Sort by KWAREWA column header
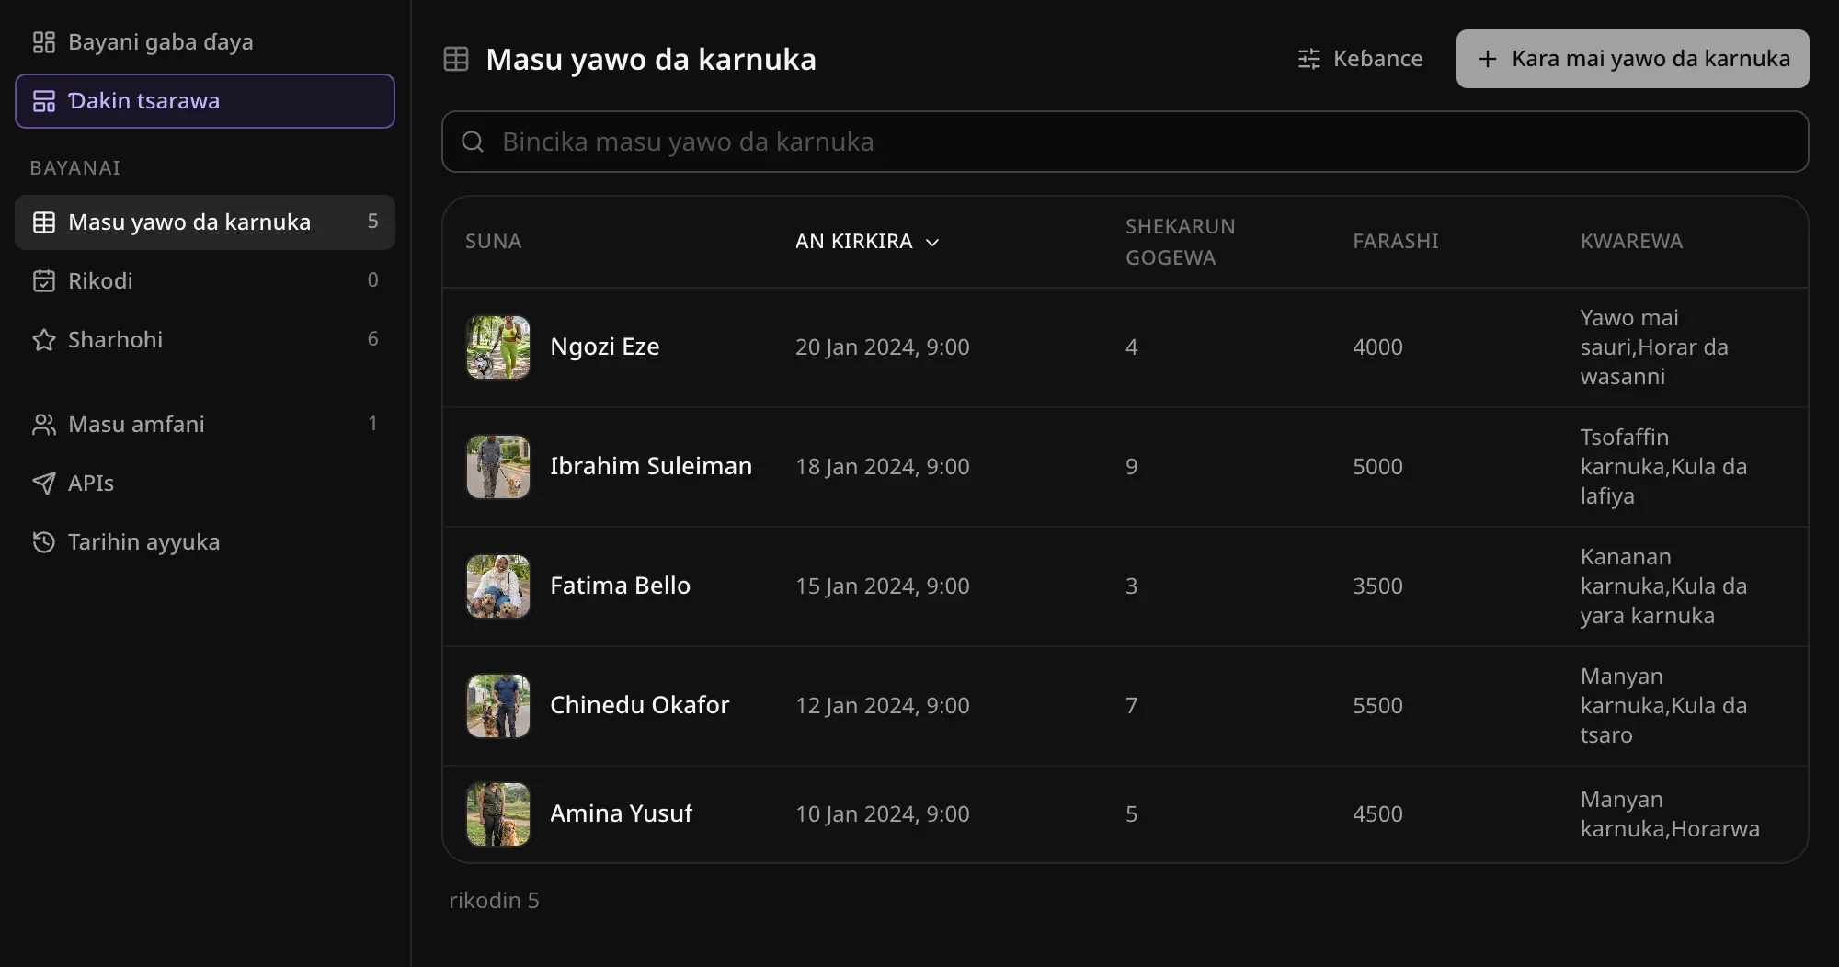This screenshot has width=1839, height=967. tap(1632, 242)
